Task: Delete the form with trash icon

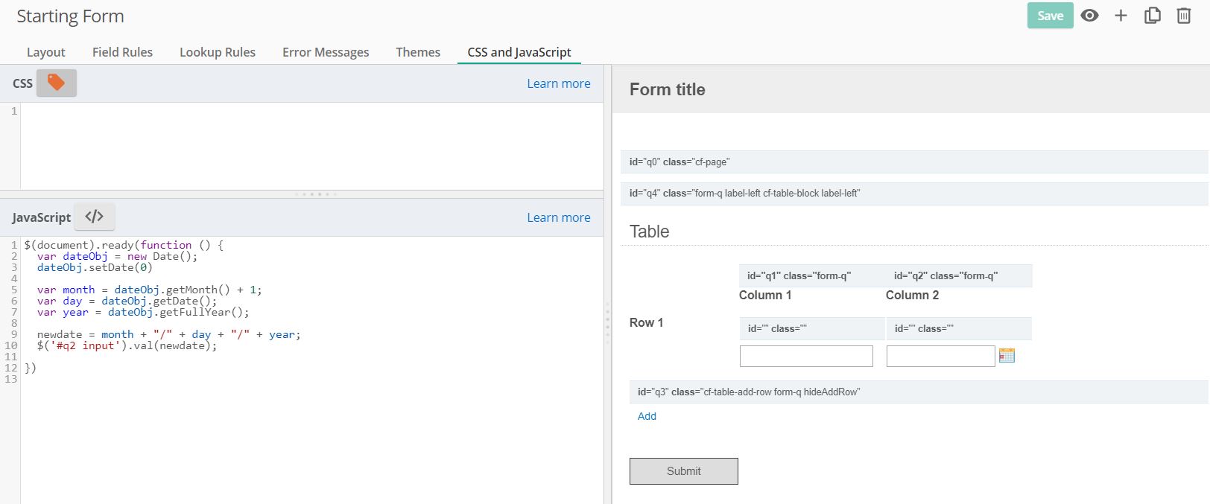Action: coord(1183,16)
